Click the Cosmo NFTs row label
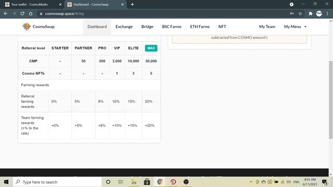 [33, 73]
